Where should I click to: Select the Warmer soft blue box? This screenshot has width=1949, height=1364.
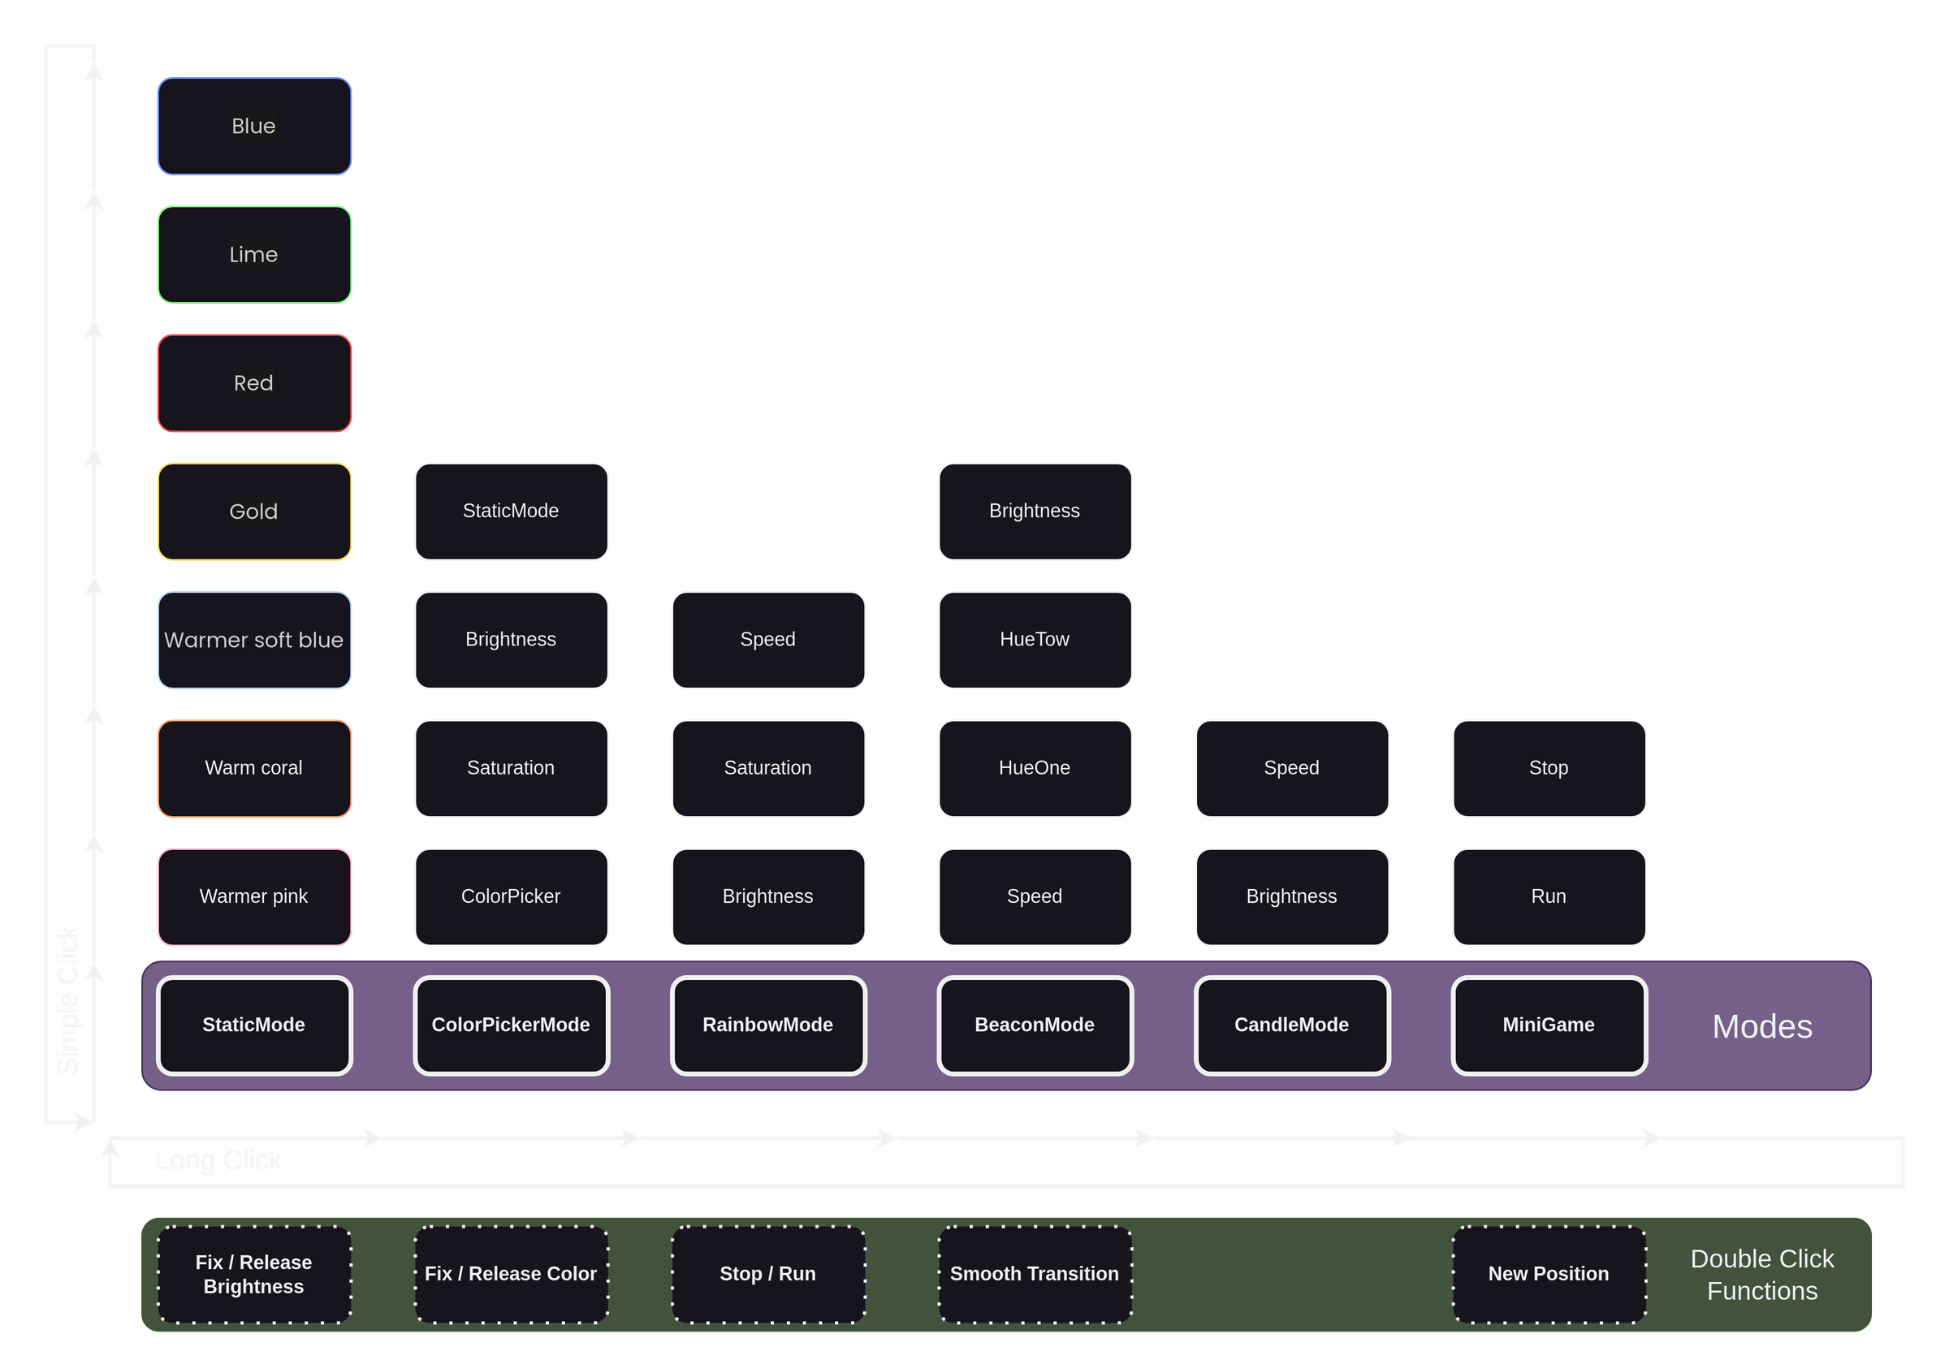pyautogui.click(x=254, y=640)
